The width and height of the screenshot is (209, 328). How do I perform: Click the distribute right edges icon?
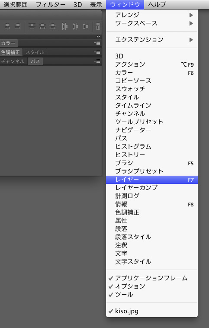click(x=86, y=26)
